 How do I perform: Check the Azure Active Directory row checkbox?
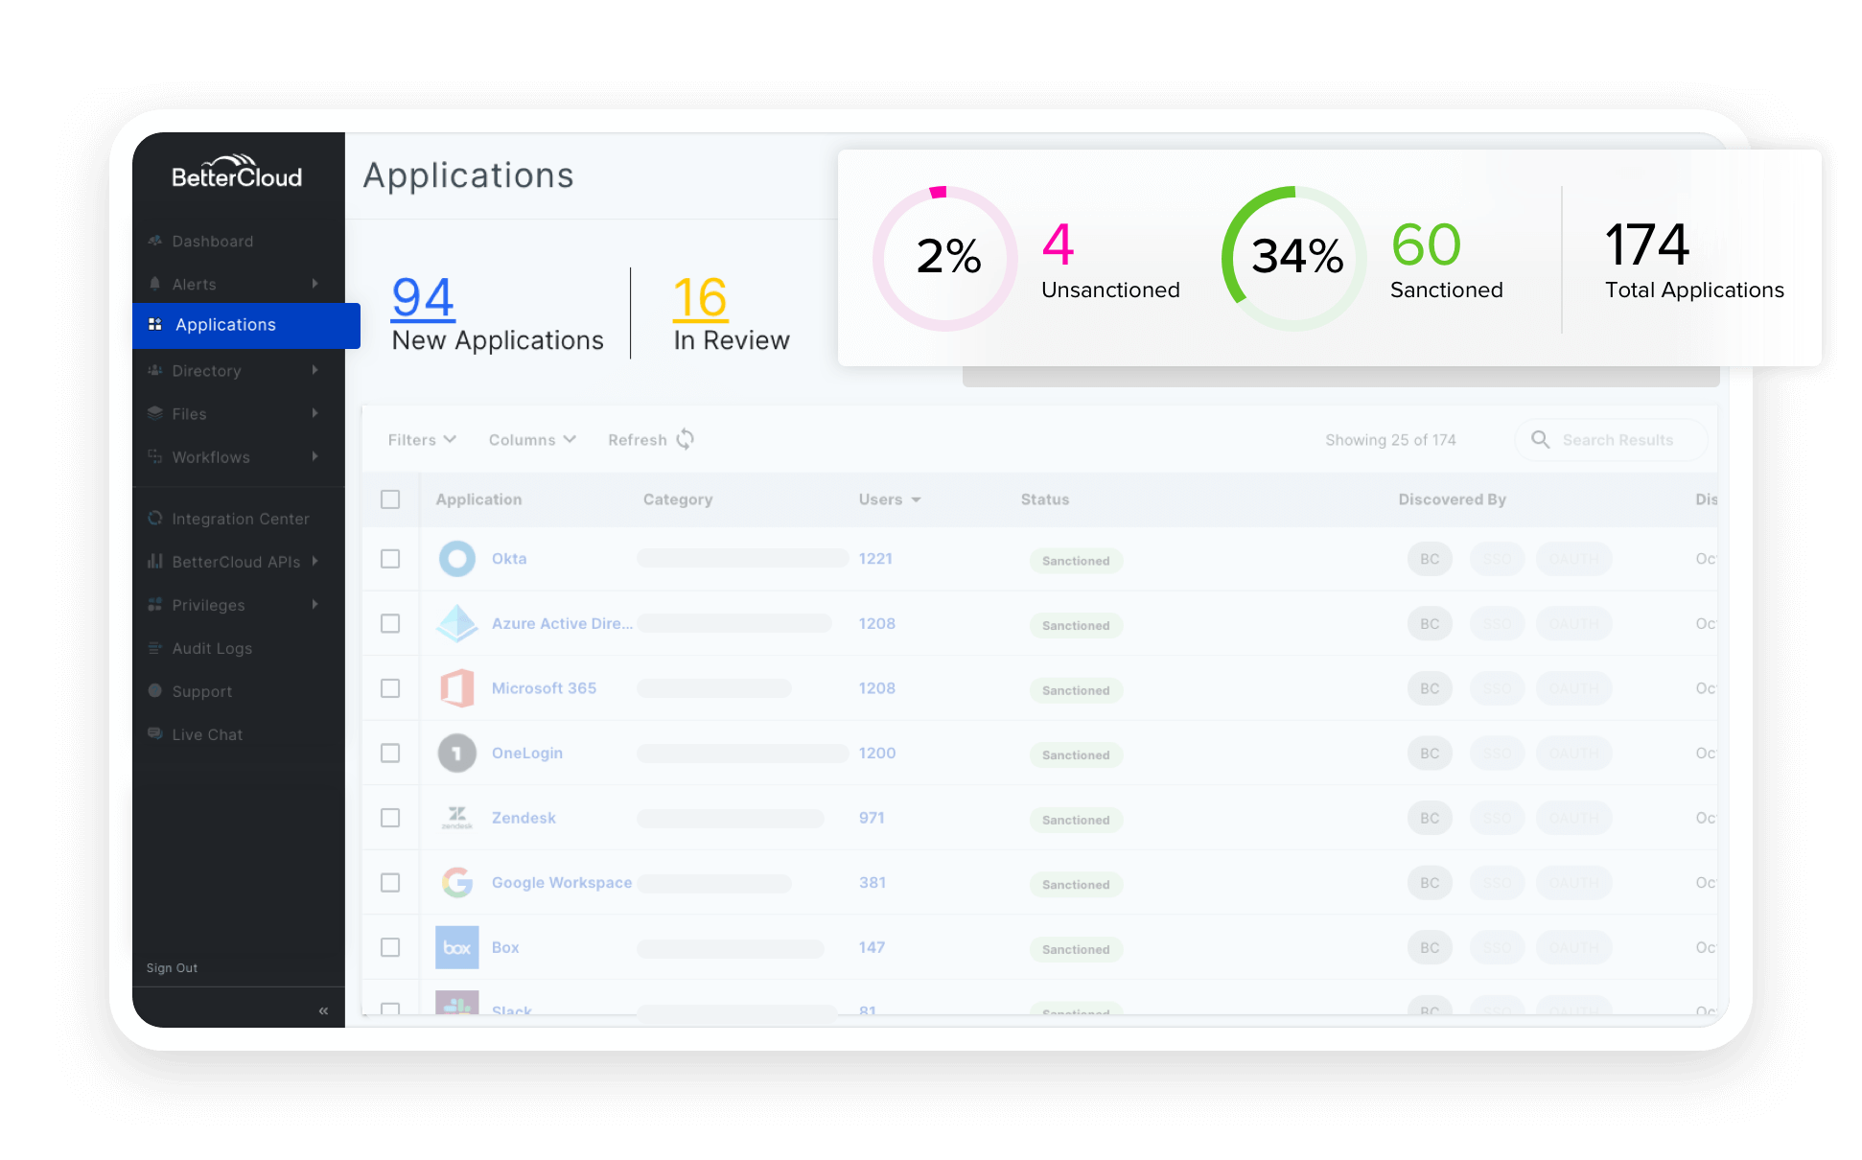(390, 623)
